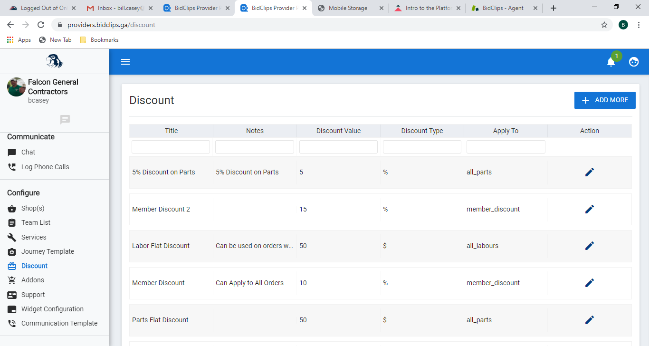Edit the Parts Flat Discount row

(590, 320)
